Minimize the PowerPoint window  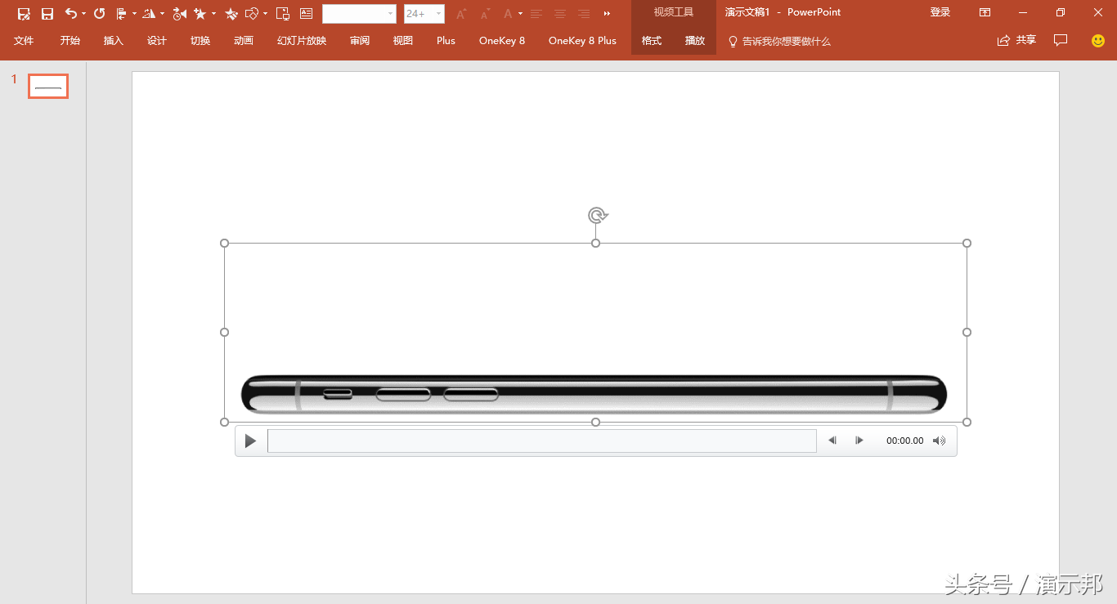pos(1024,13)
